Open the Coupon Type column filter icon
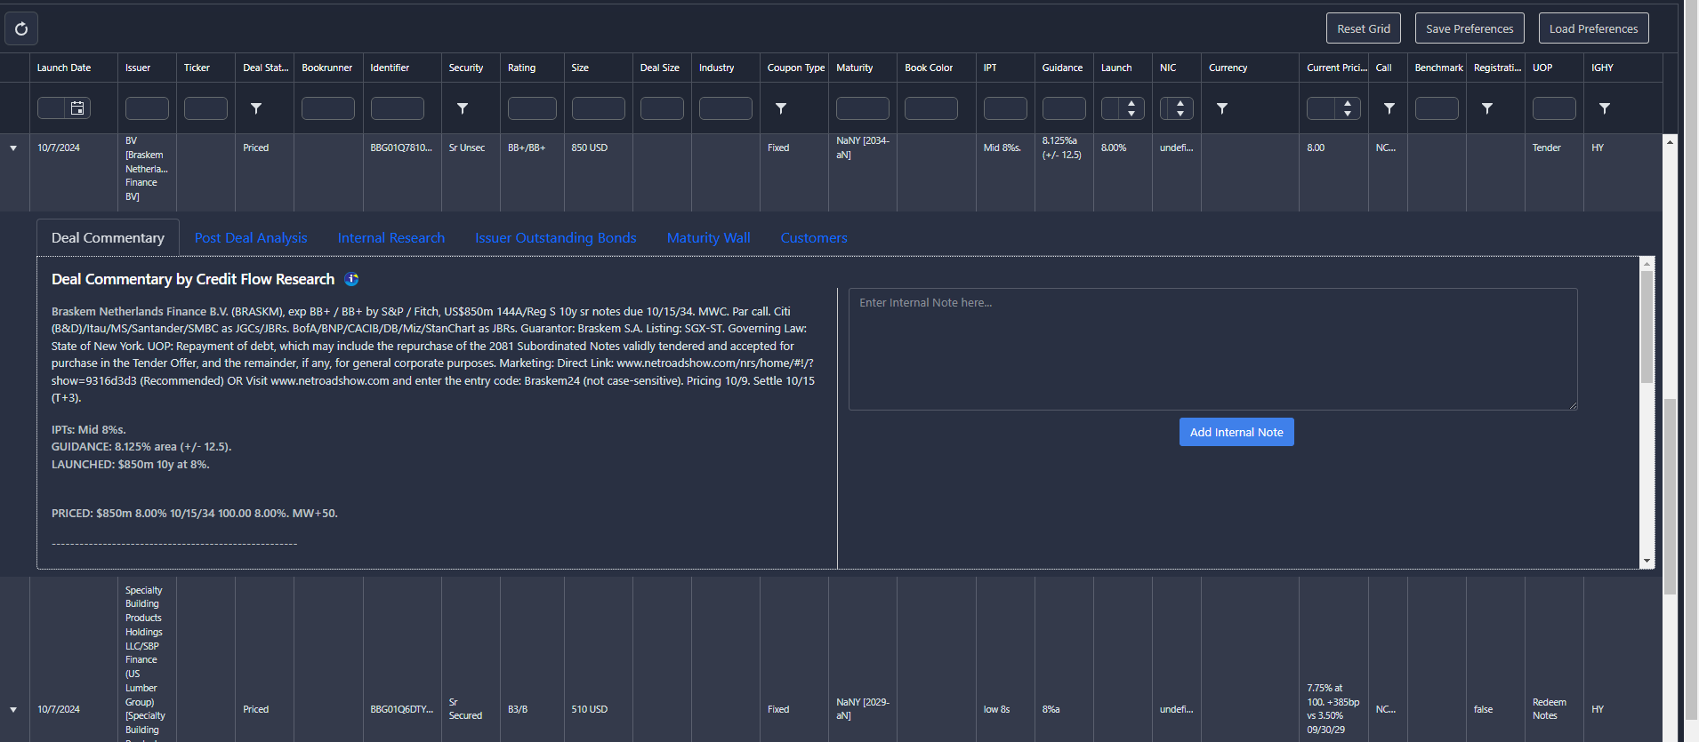 (781, 108)
